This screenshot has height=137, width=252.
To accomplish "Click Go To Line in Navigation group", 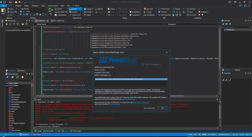I will click(192, 15).
